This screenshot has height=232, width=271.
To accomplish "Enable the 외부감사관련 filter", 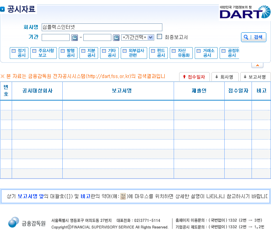I will [125, 51].
